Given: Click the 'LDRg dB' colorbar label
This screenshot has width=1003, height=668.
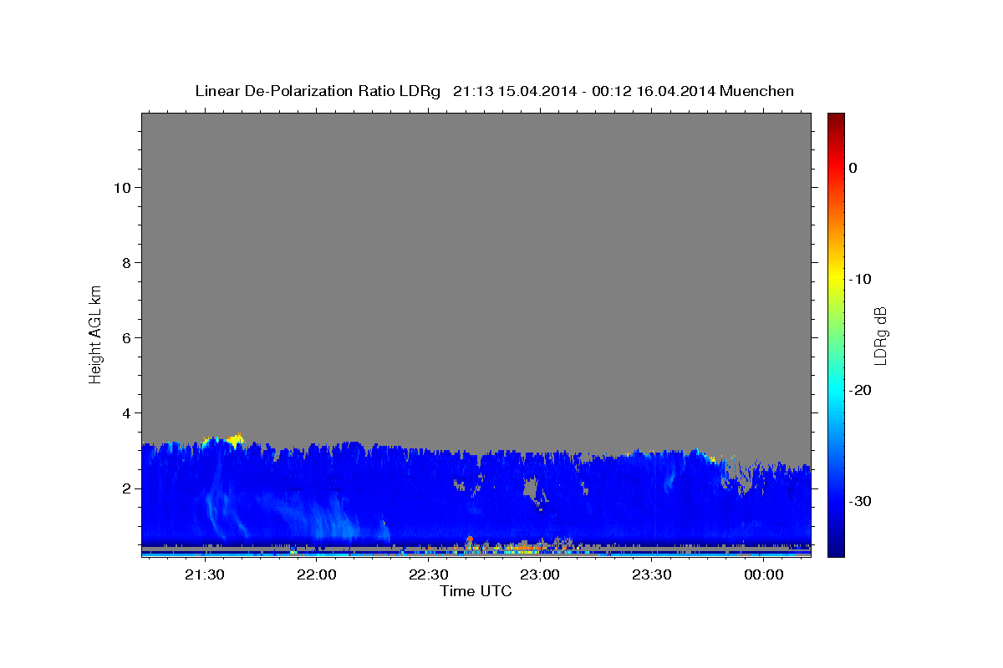Looking at the screenshot, I should 880,336.
